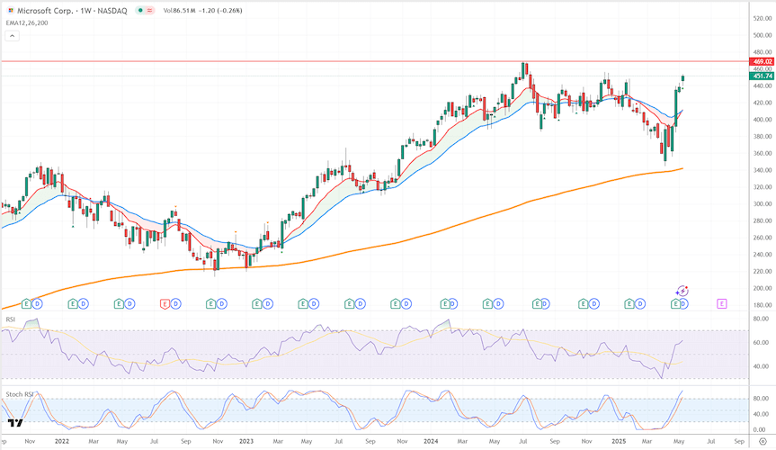776x450 pixels.
Task: Open the earnings E marker for October 2024
Action: tap(583, 304)
